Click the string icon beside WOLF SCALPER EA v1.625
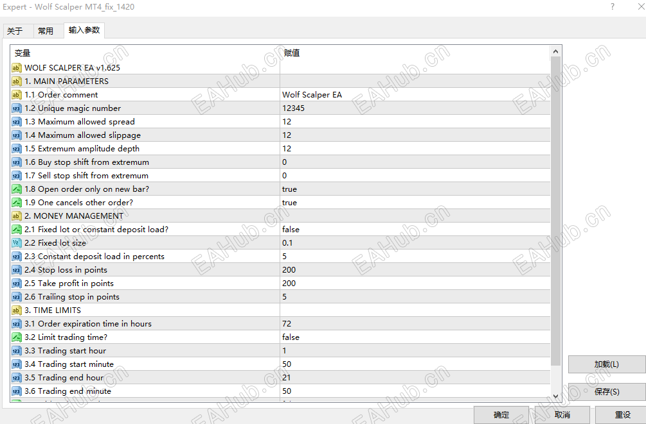The height and width of the screenshot is (424, 646). [17, 68]
